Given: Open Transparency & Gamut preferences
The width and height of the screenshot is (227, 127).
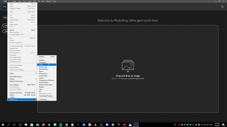Looking at the screenshot, I should pos(46,80).
